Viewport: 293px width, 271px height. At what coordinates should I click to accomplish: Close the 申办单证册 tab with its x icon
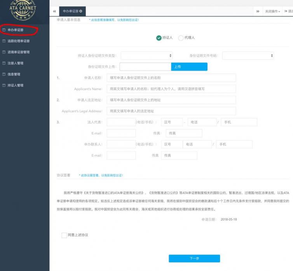coord(81,11)
